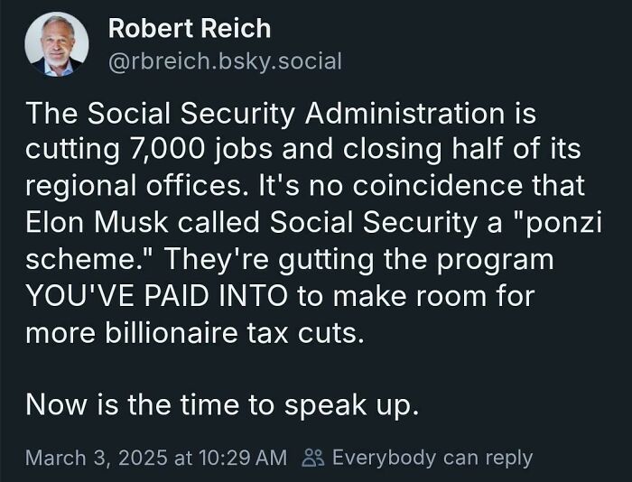Click Robert Reich's profile avatar photo
632x482 pixels.
[56, 44]
